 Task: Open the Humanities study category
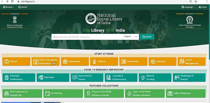coord(133,61)
